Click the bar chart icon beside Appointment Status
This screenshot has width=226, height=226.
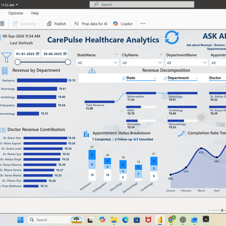click(86, 133)
